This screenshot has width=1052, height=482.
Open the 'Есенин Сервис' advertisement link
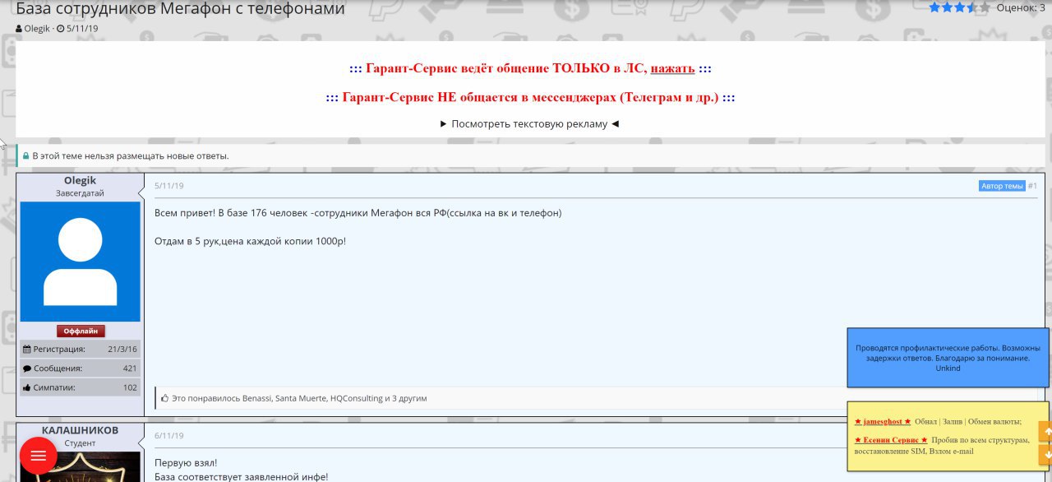(891, 440)
